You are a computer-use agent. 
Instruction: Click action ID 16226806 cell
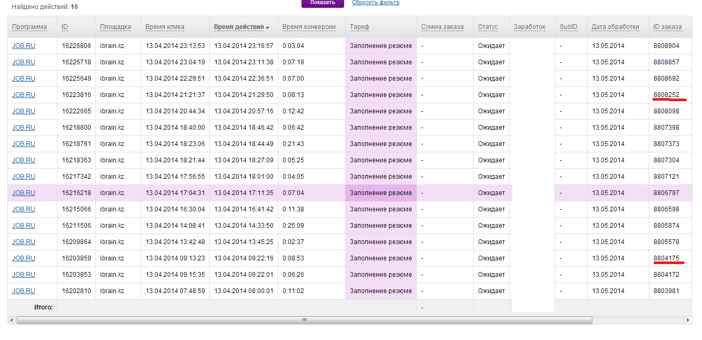click(76, 46)
